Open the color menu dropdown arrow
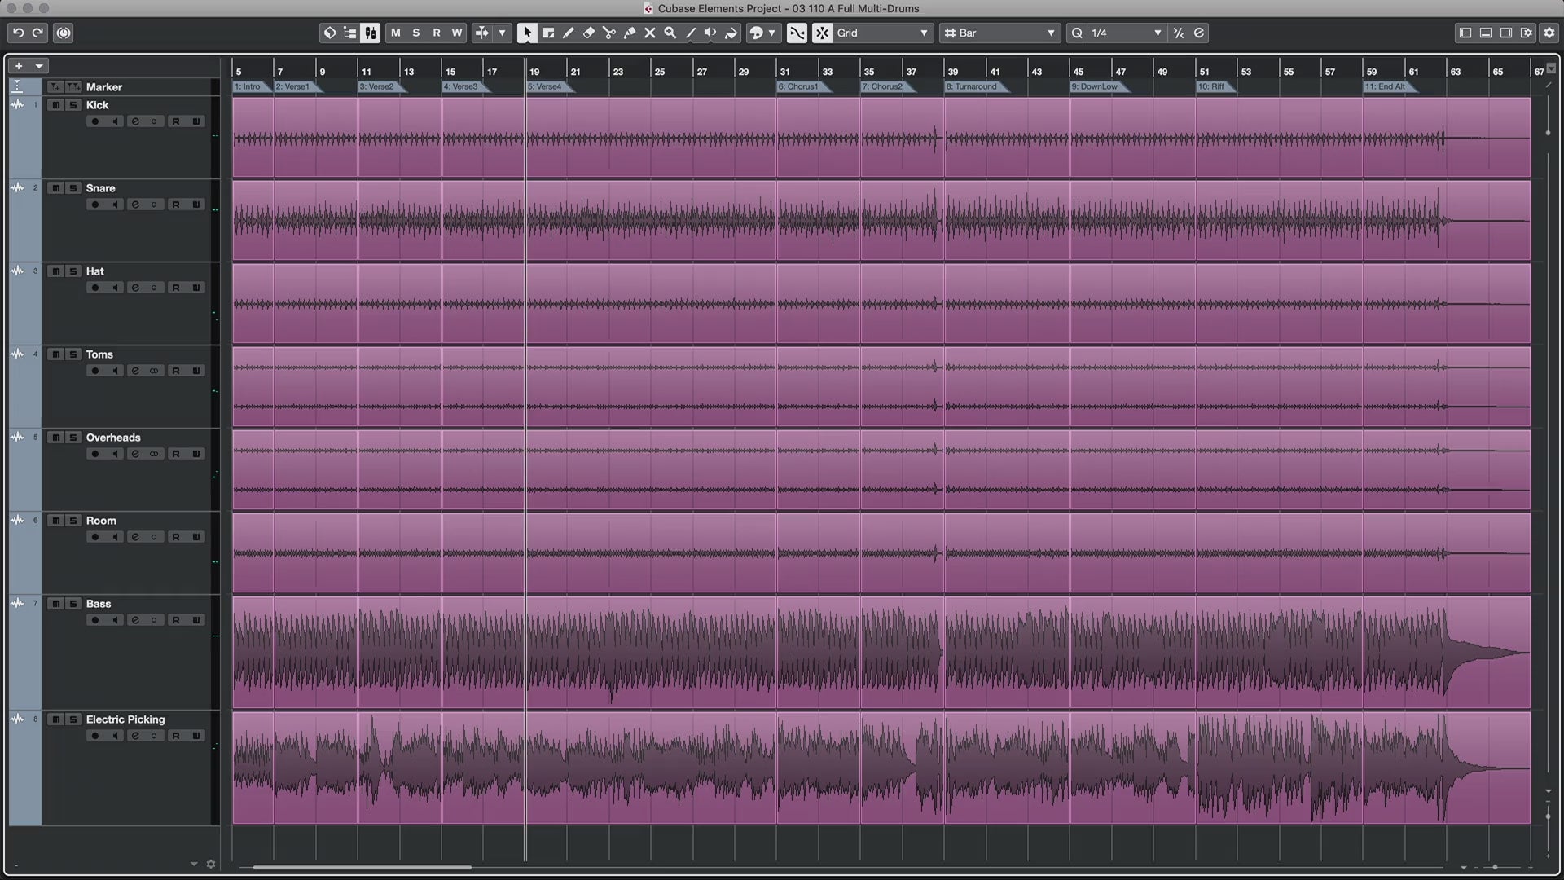Viewport: 1564px width, 880px height. point(771,33)
